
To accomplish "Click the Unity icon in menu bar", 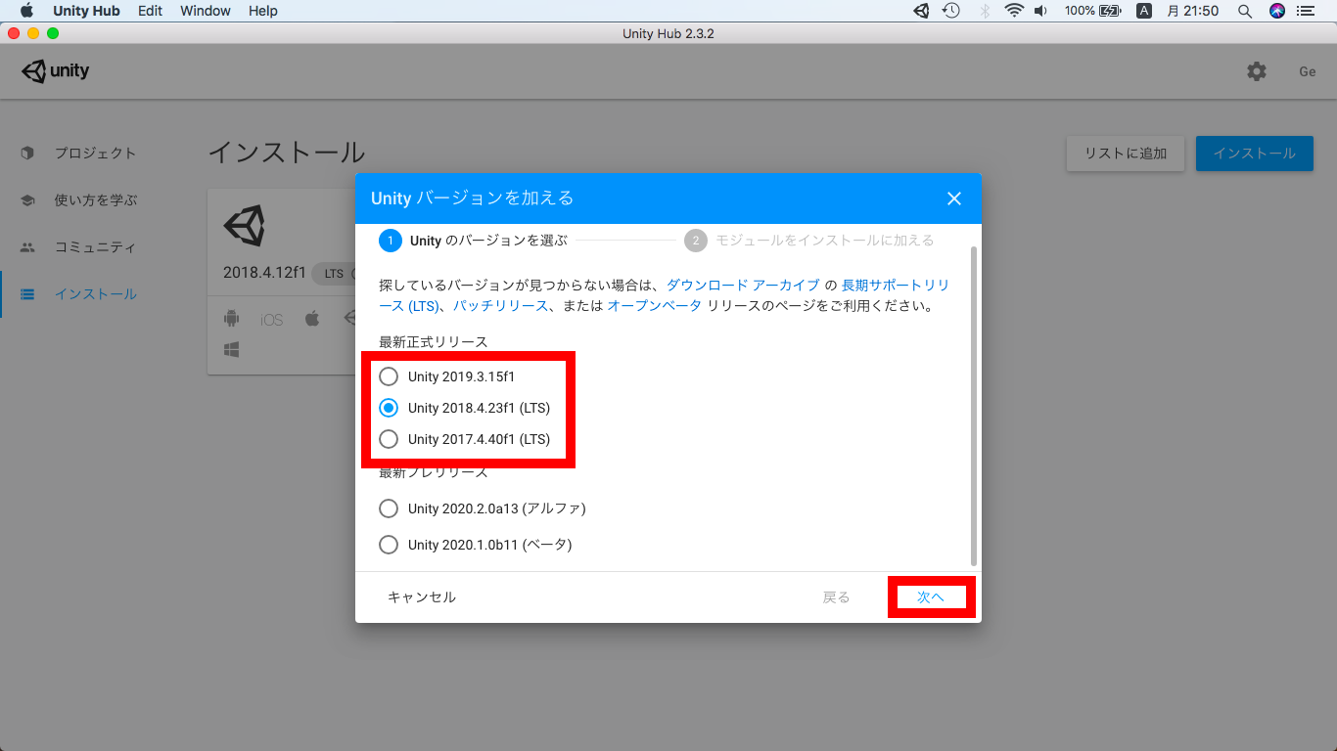I will click(921, 11).
